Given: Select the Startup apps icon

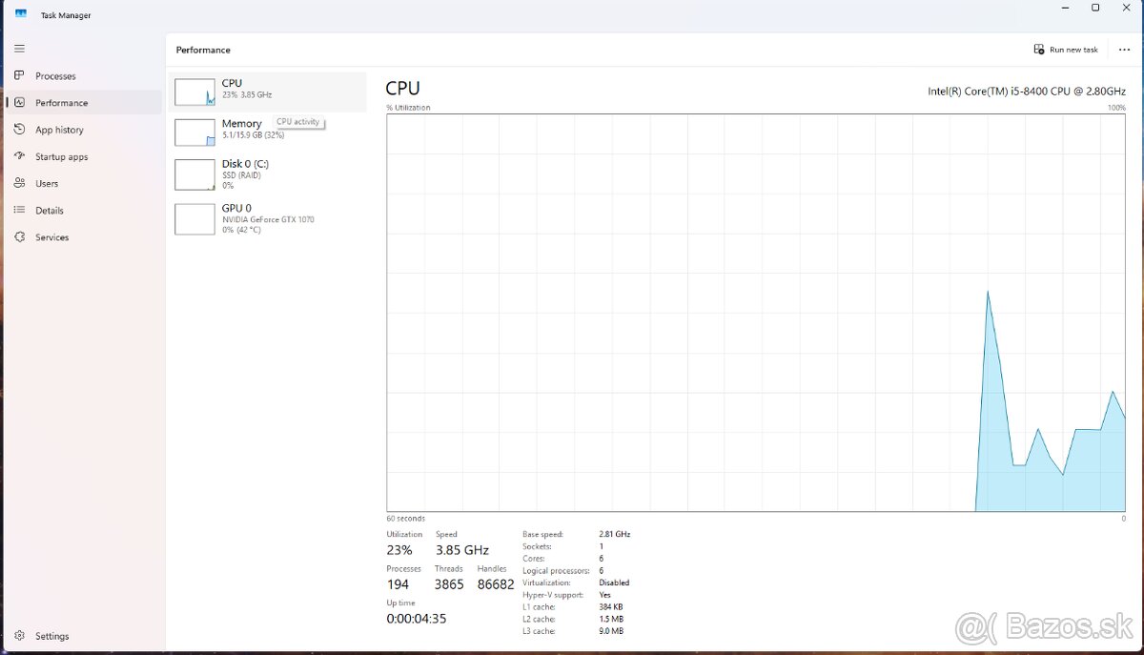Looking at the screenshot, I should click(x=19, y=156).
